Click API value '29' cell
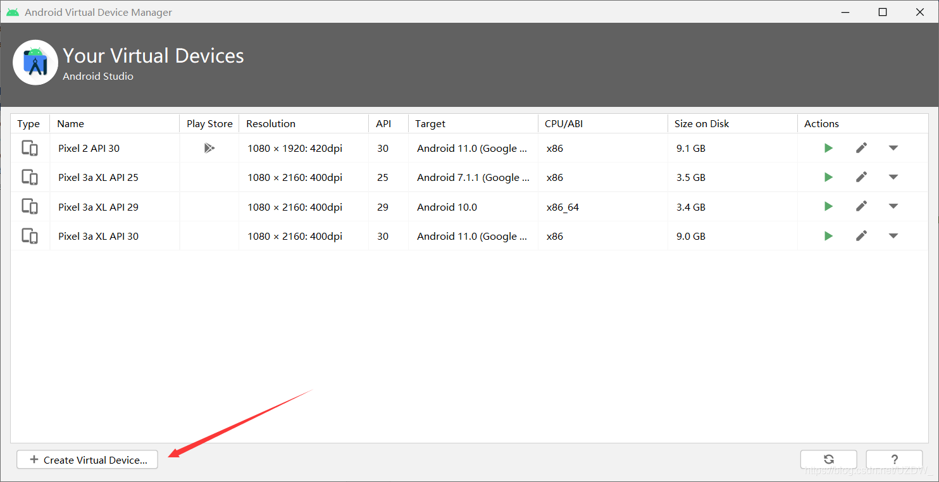 point(389,207)
